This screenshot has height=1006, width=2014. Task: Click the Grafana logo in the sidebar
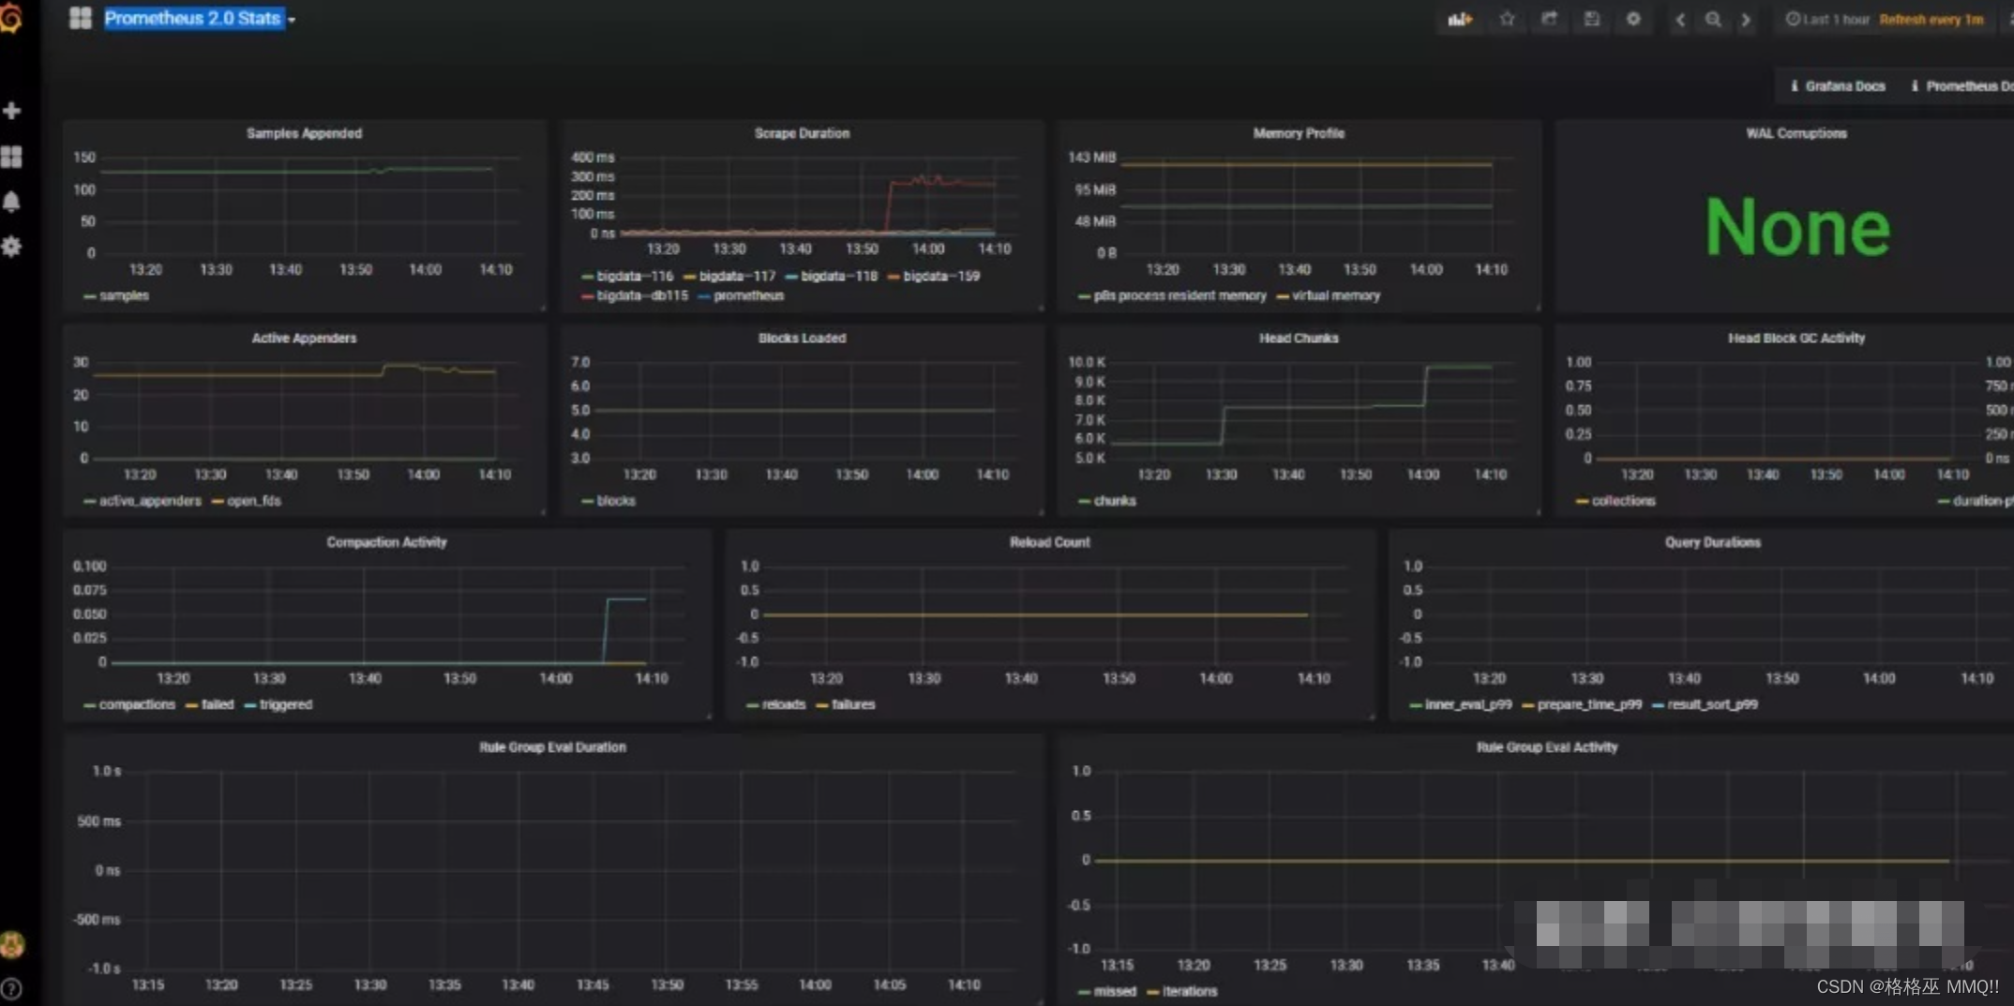(x=11, y=18)
